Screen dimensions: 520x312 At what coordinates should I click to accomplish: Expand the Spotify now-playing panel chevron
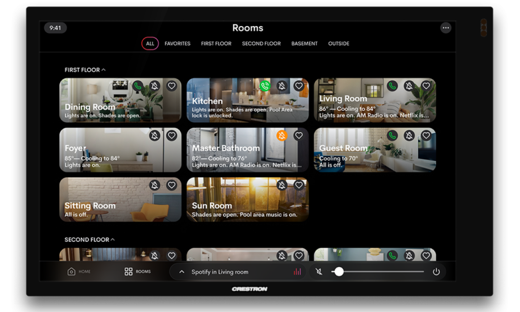pyautogui.click(x=181, y=272)
